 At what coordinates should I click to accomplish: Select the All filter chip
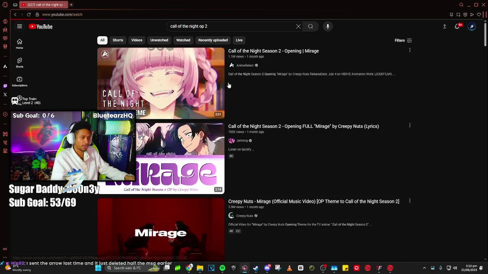pos(102,40)
